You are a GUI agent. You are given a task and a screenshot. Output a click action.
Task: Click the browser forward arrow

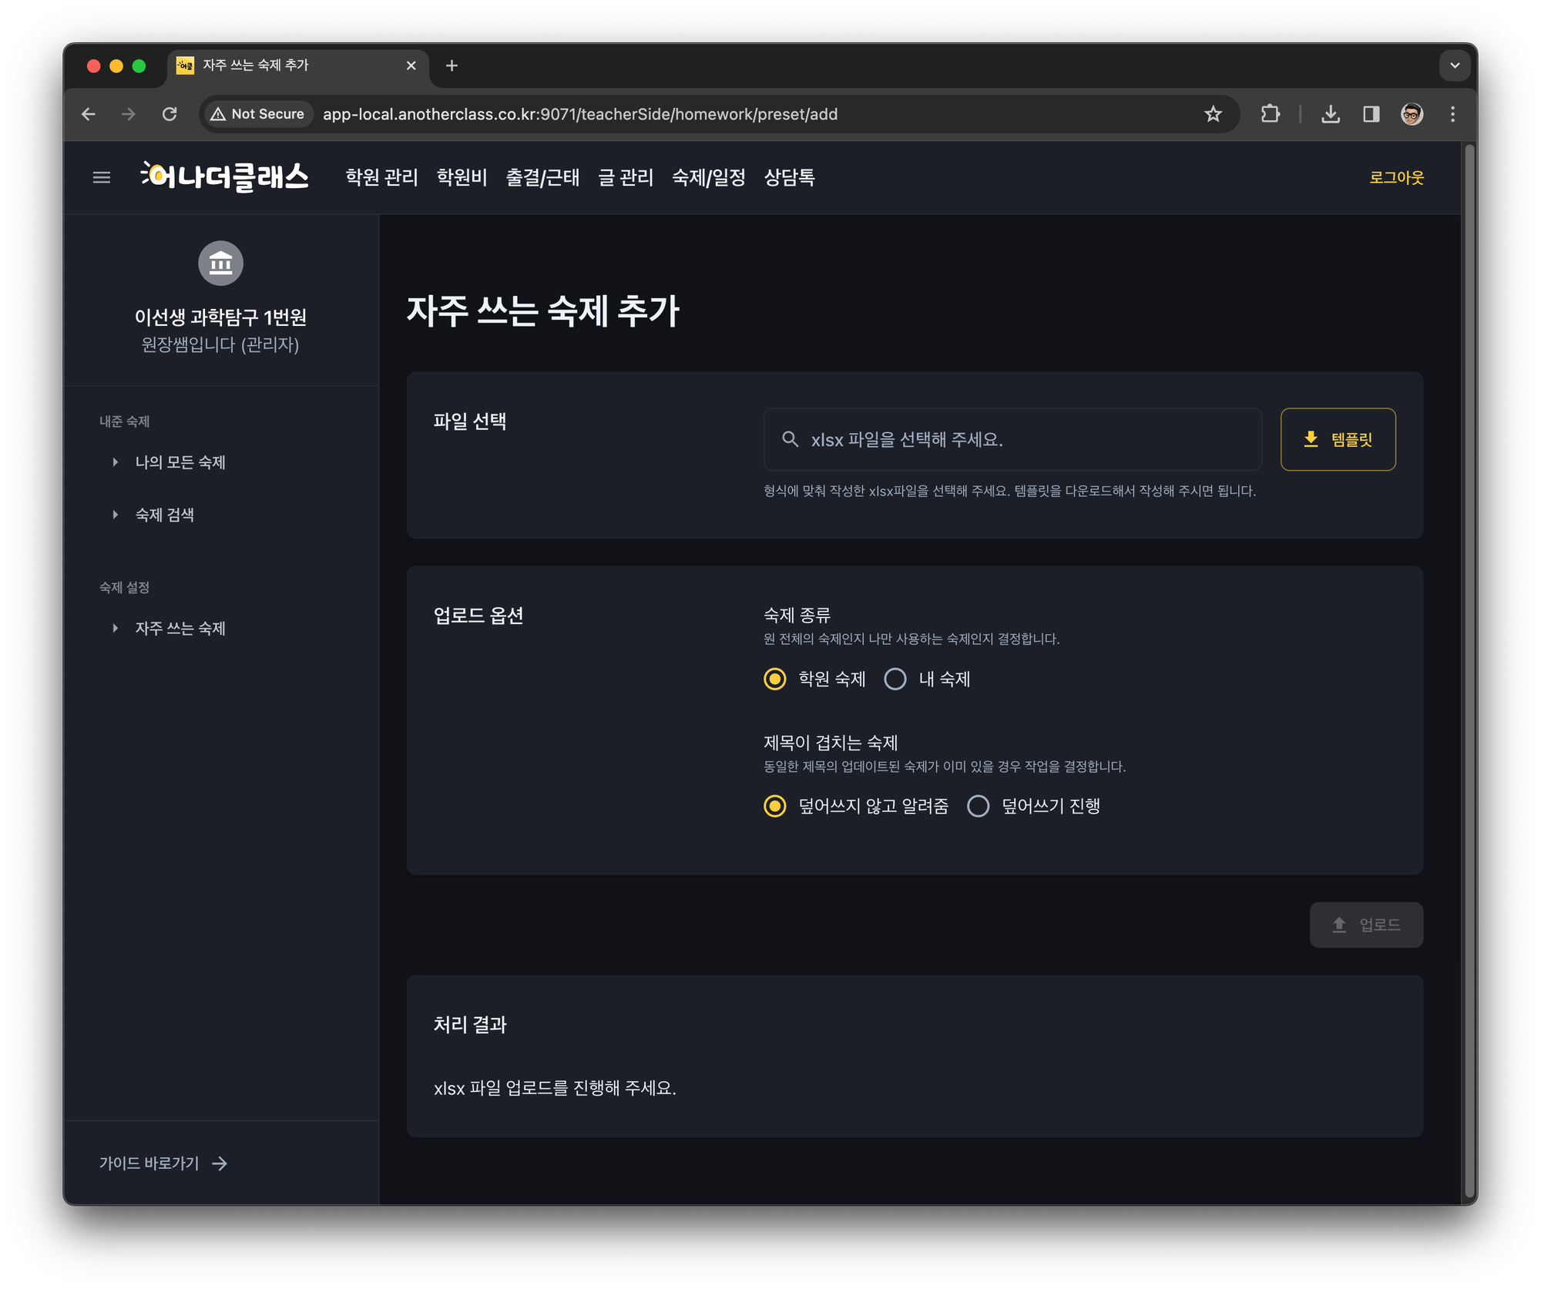pos(129,114)
